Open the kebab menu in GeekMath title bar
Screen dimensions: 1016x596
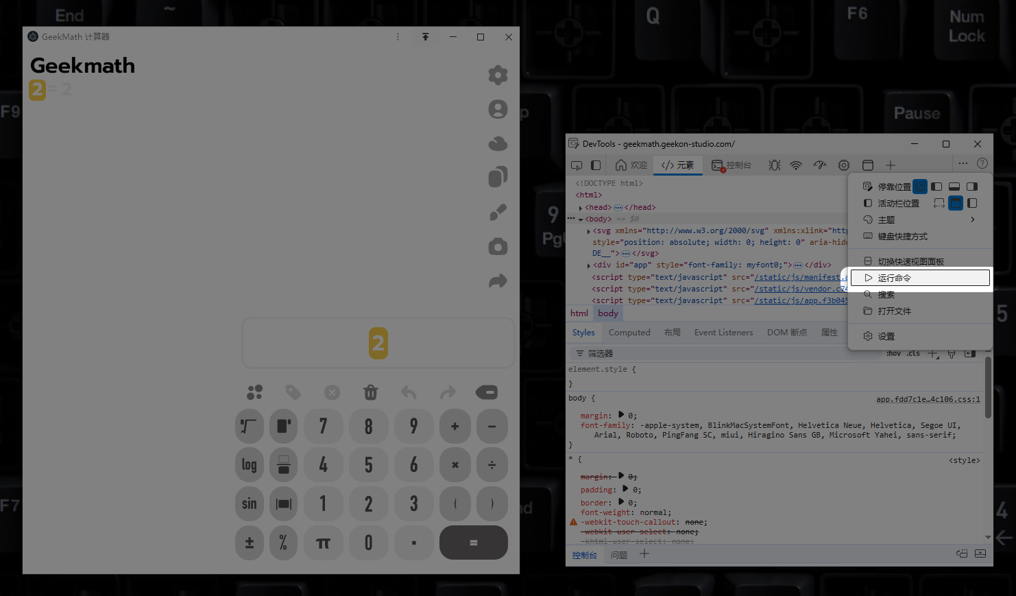point(398,37)
